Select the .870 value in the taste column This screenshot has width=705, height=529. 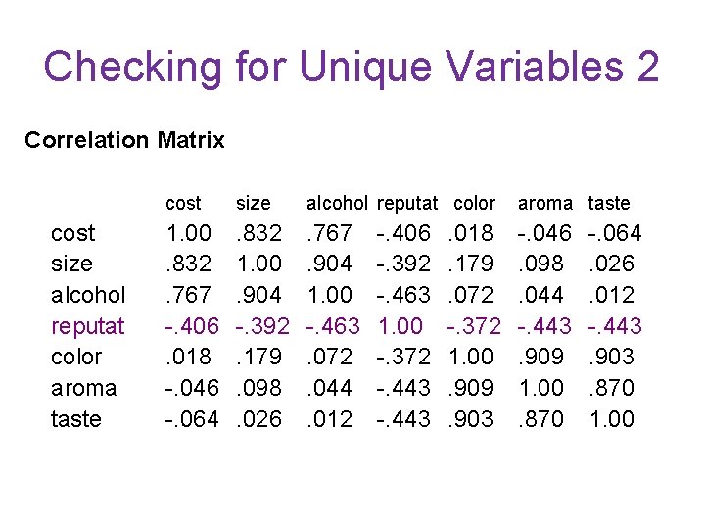coord(611,388)
